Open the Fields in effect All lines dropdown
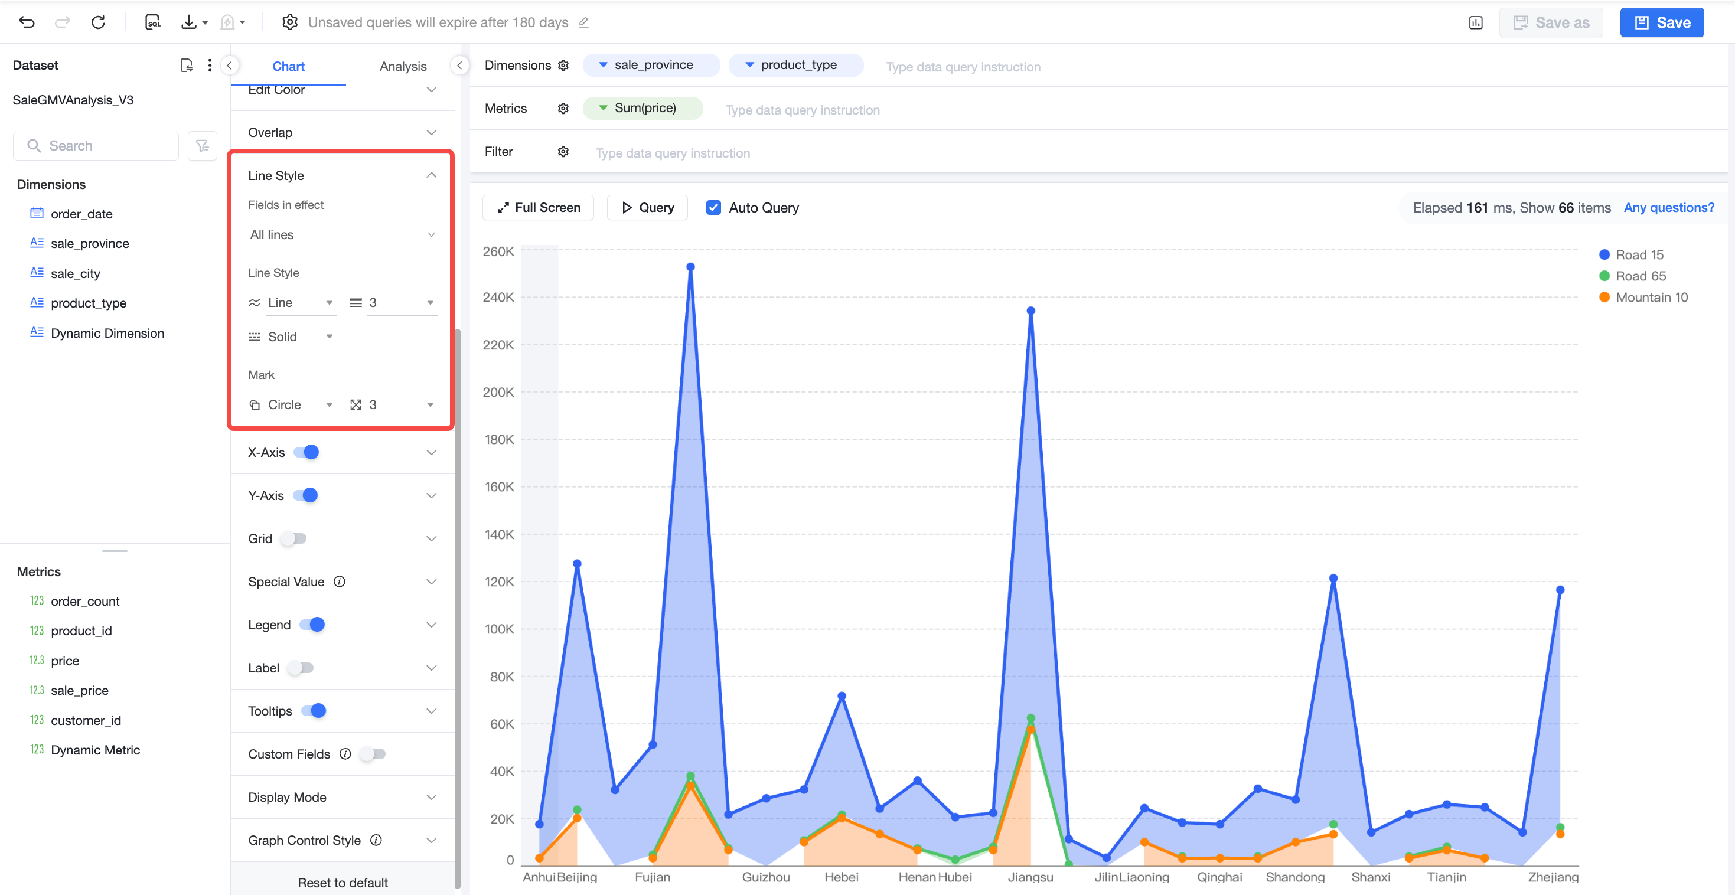Viewport: 1735px width, 895px height. [x=342, y=235]
